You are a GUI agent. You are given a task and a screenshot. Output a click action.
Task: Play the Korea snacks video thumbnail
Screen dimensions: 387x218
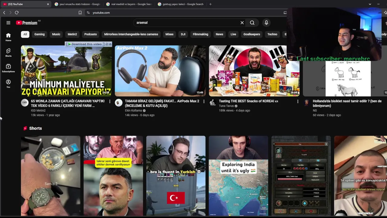pos(254,71)
